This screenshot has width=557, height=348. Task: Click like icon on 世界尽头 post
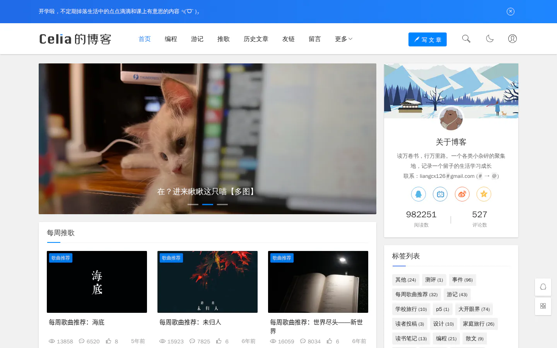tap(330, 341)
